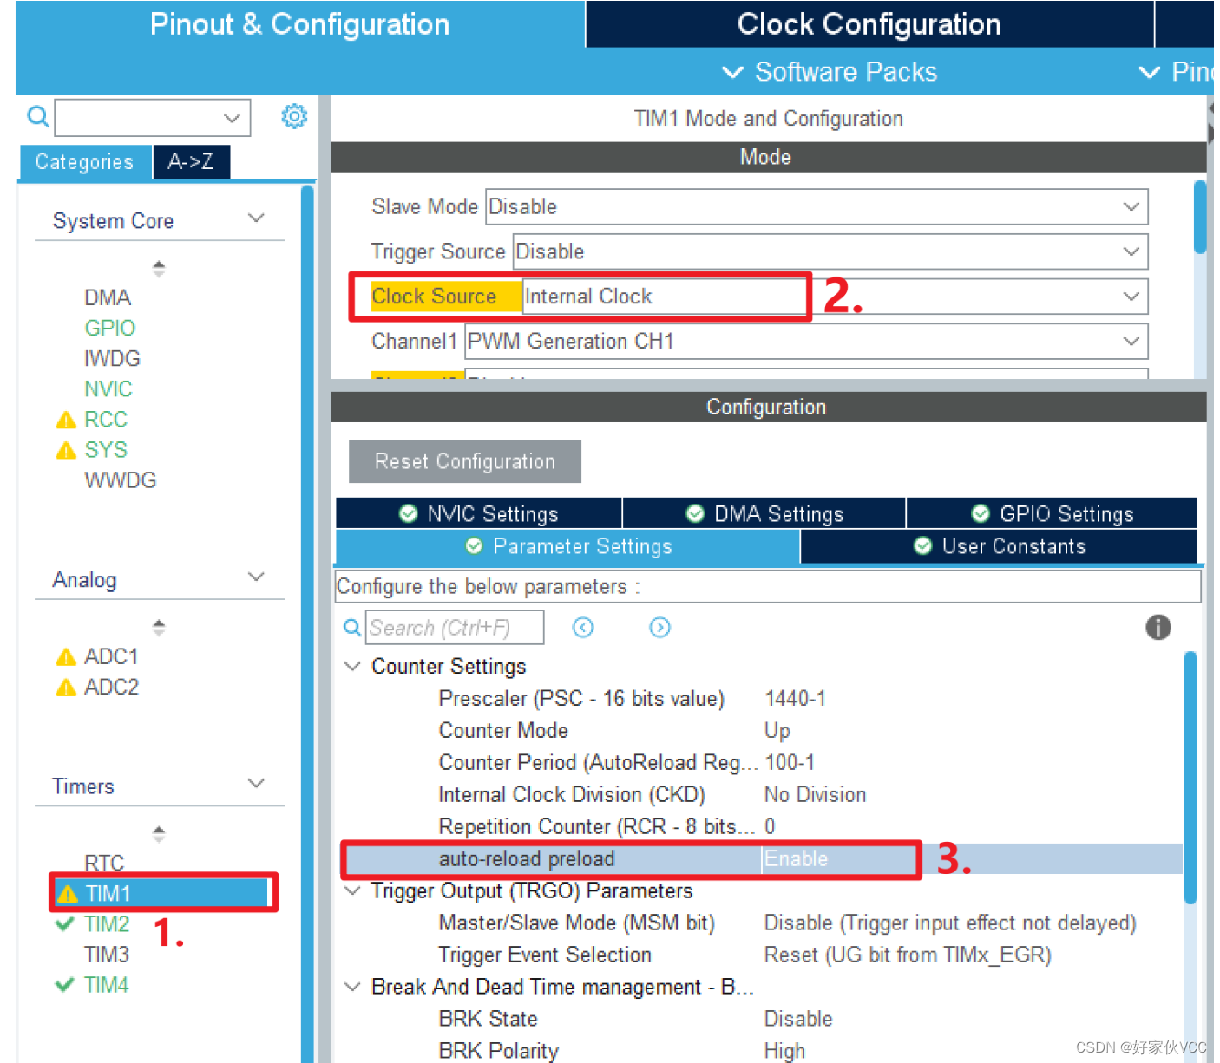Collapse Counter Settings group
The height and width of the screenshot is (1063, 1220).
coord(352,666)
